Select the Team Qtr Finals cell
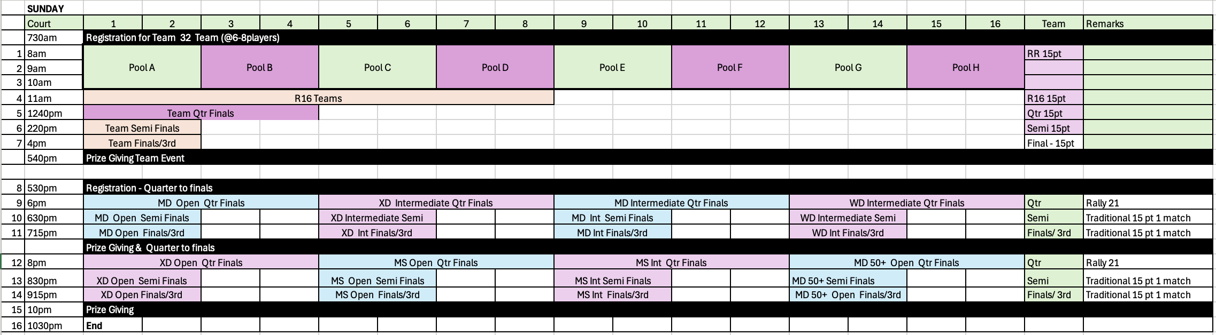 [x=201, y=113]
